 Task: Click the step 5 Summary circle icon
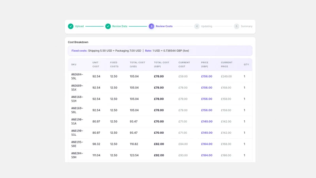[x=236, y=26]
